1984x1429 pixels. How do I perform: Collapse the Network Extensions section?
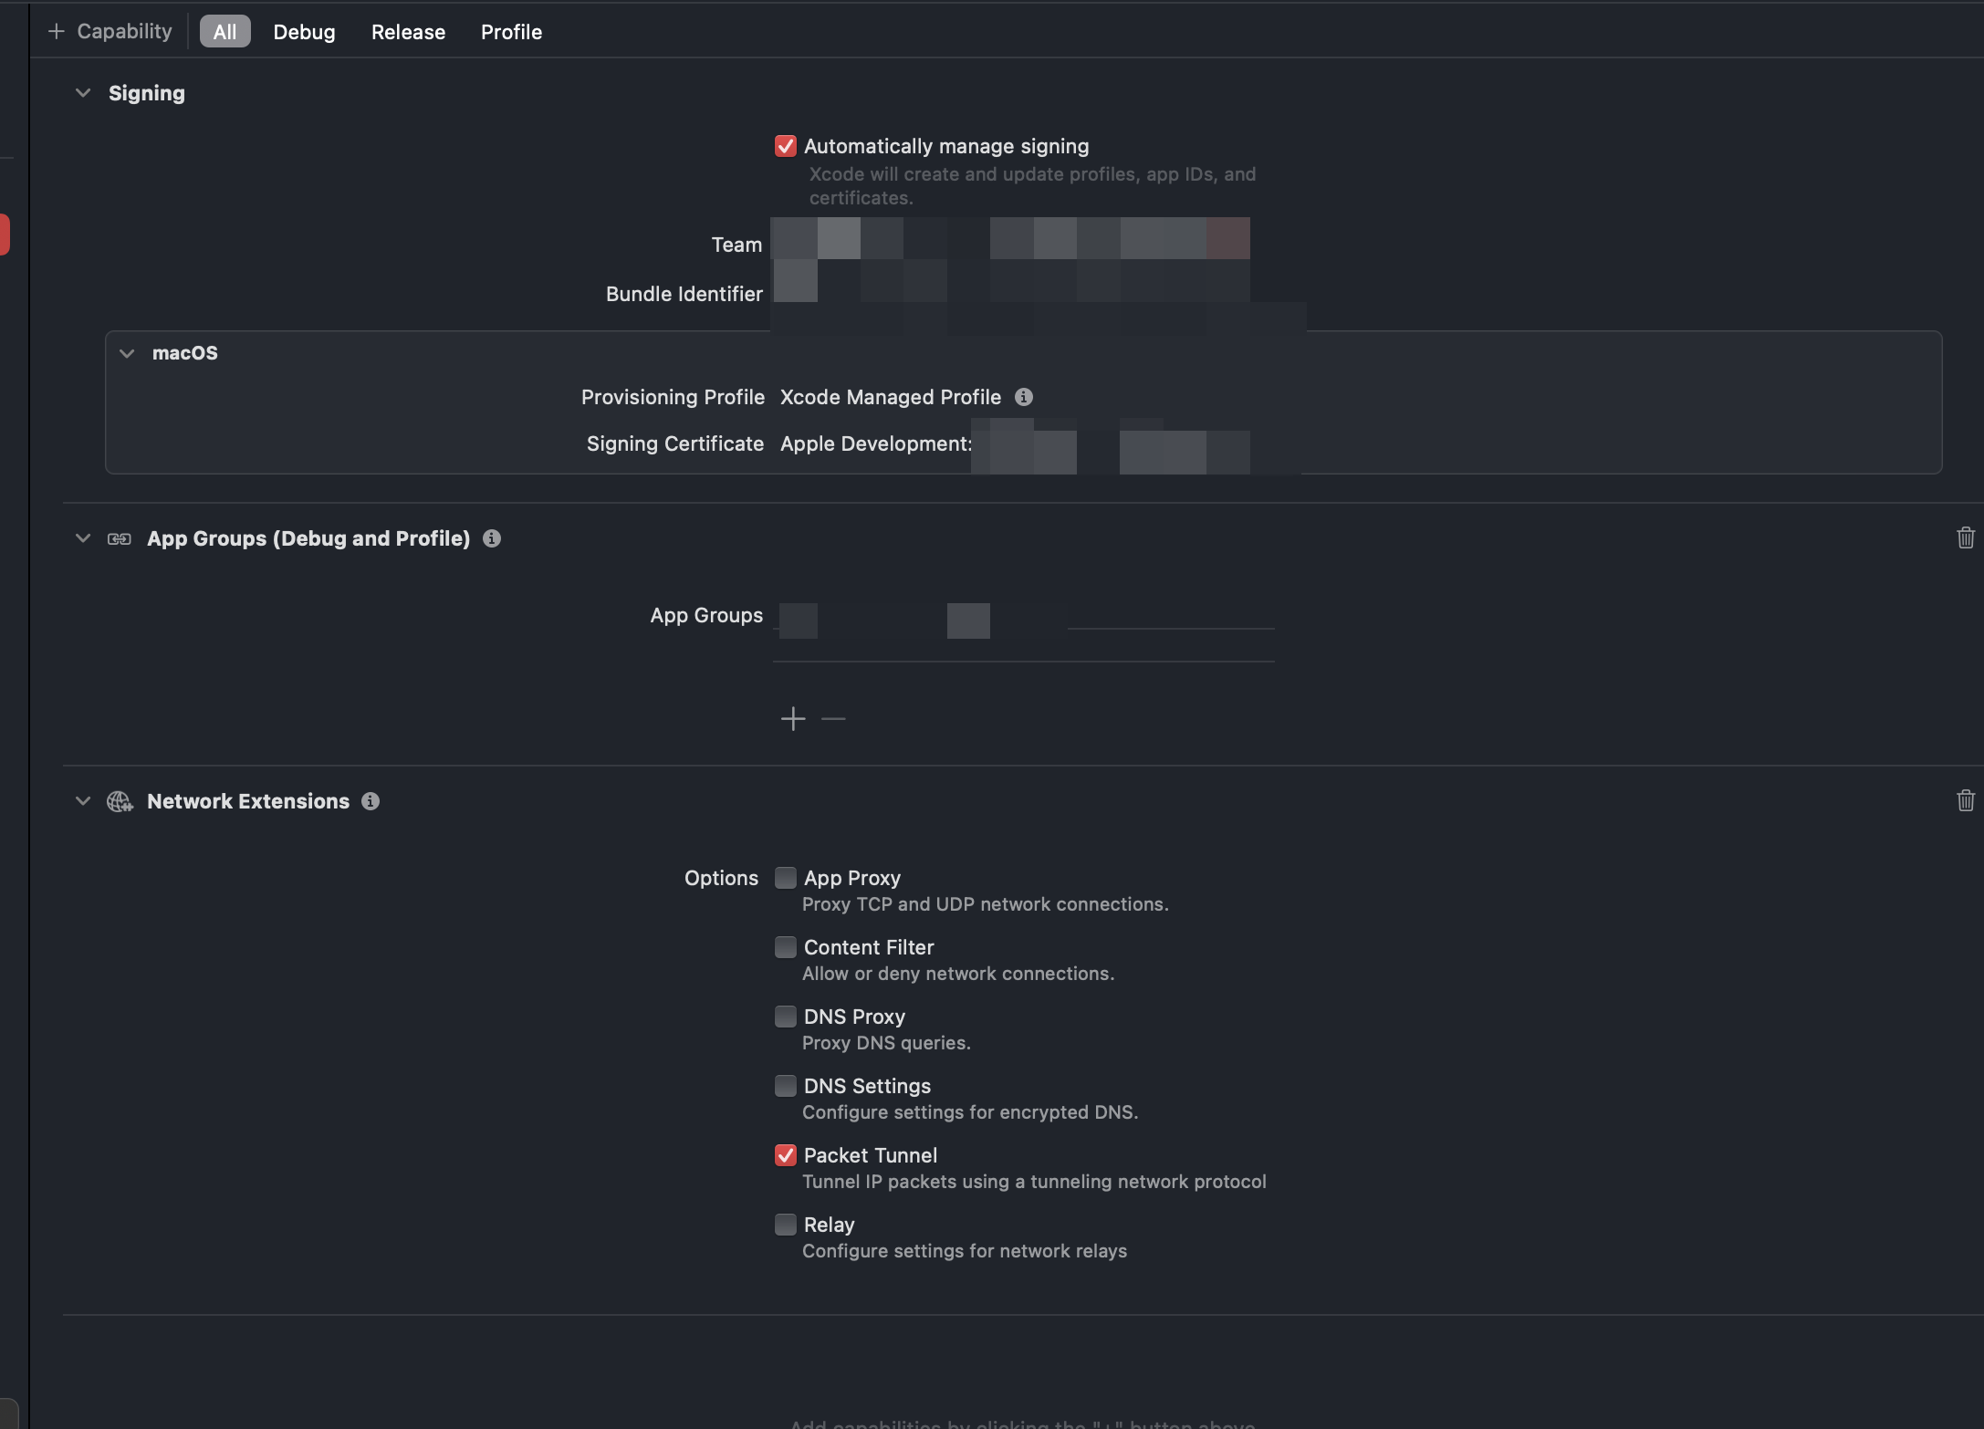(x=83, y=801)
